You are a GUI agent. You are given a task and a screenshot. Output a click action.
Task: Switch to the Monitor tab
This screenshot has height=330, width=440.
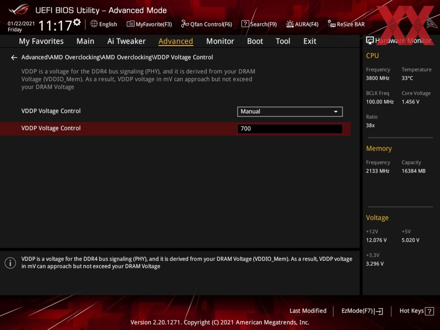(220, 41)
